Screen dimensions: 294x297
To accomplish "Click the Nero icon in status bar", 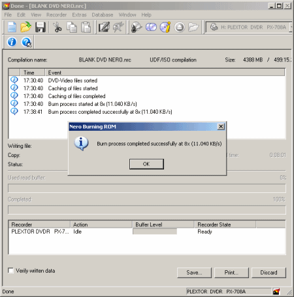I will 276,291.
